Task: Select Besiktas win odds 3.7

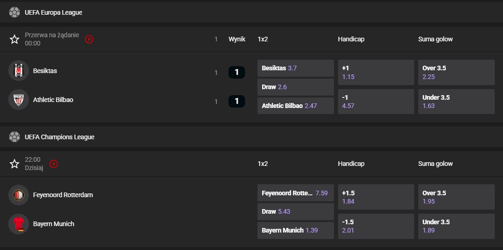Action: coord(295,68)
